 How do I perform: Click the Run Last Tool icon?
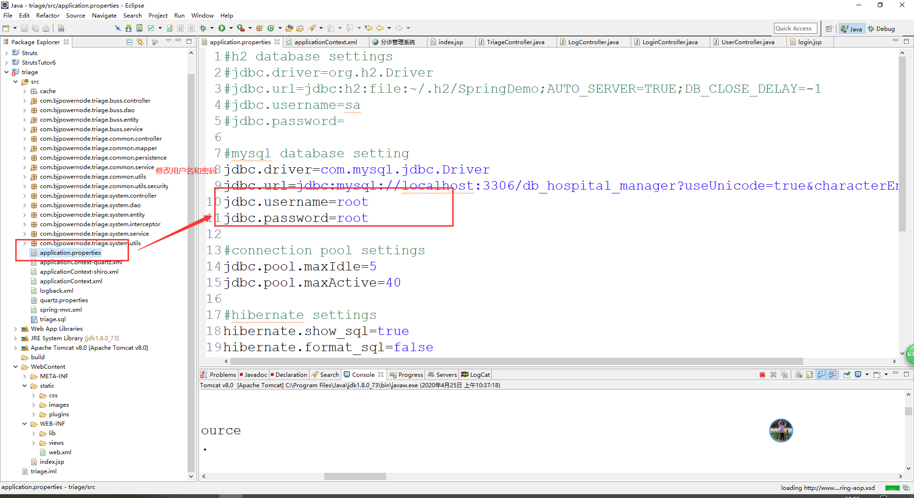[x=241, y=28]
